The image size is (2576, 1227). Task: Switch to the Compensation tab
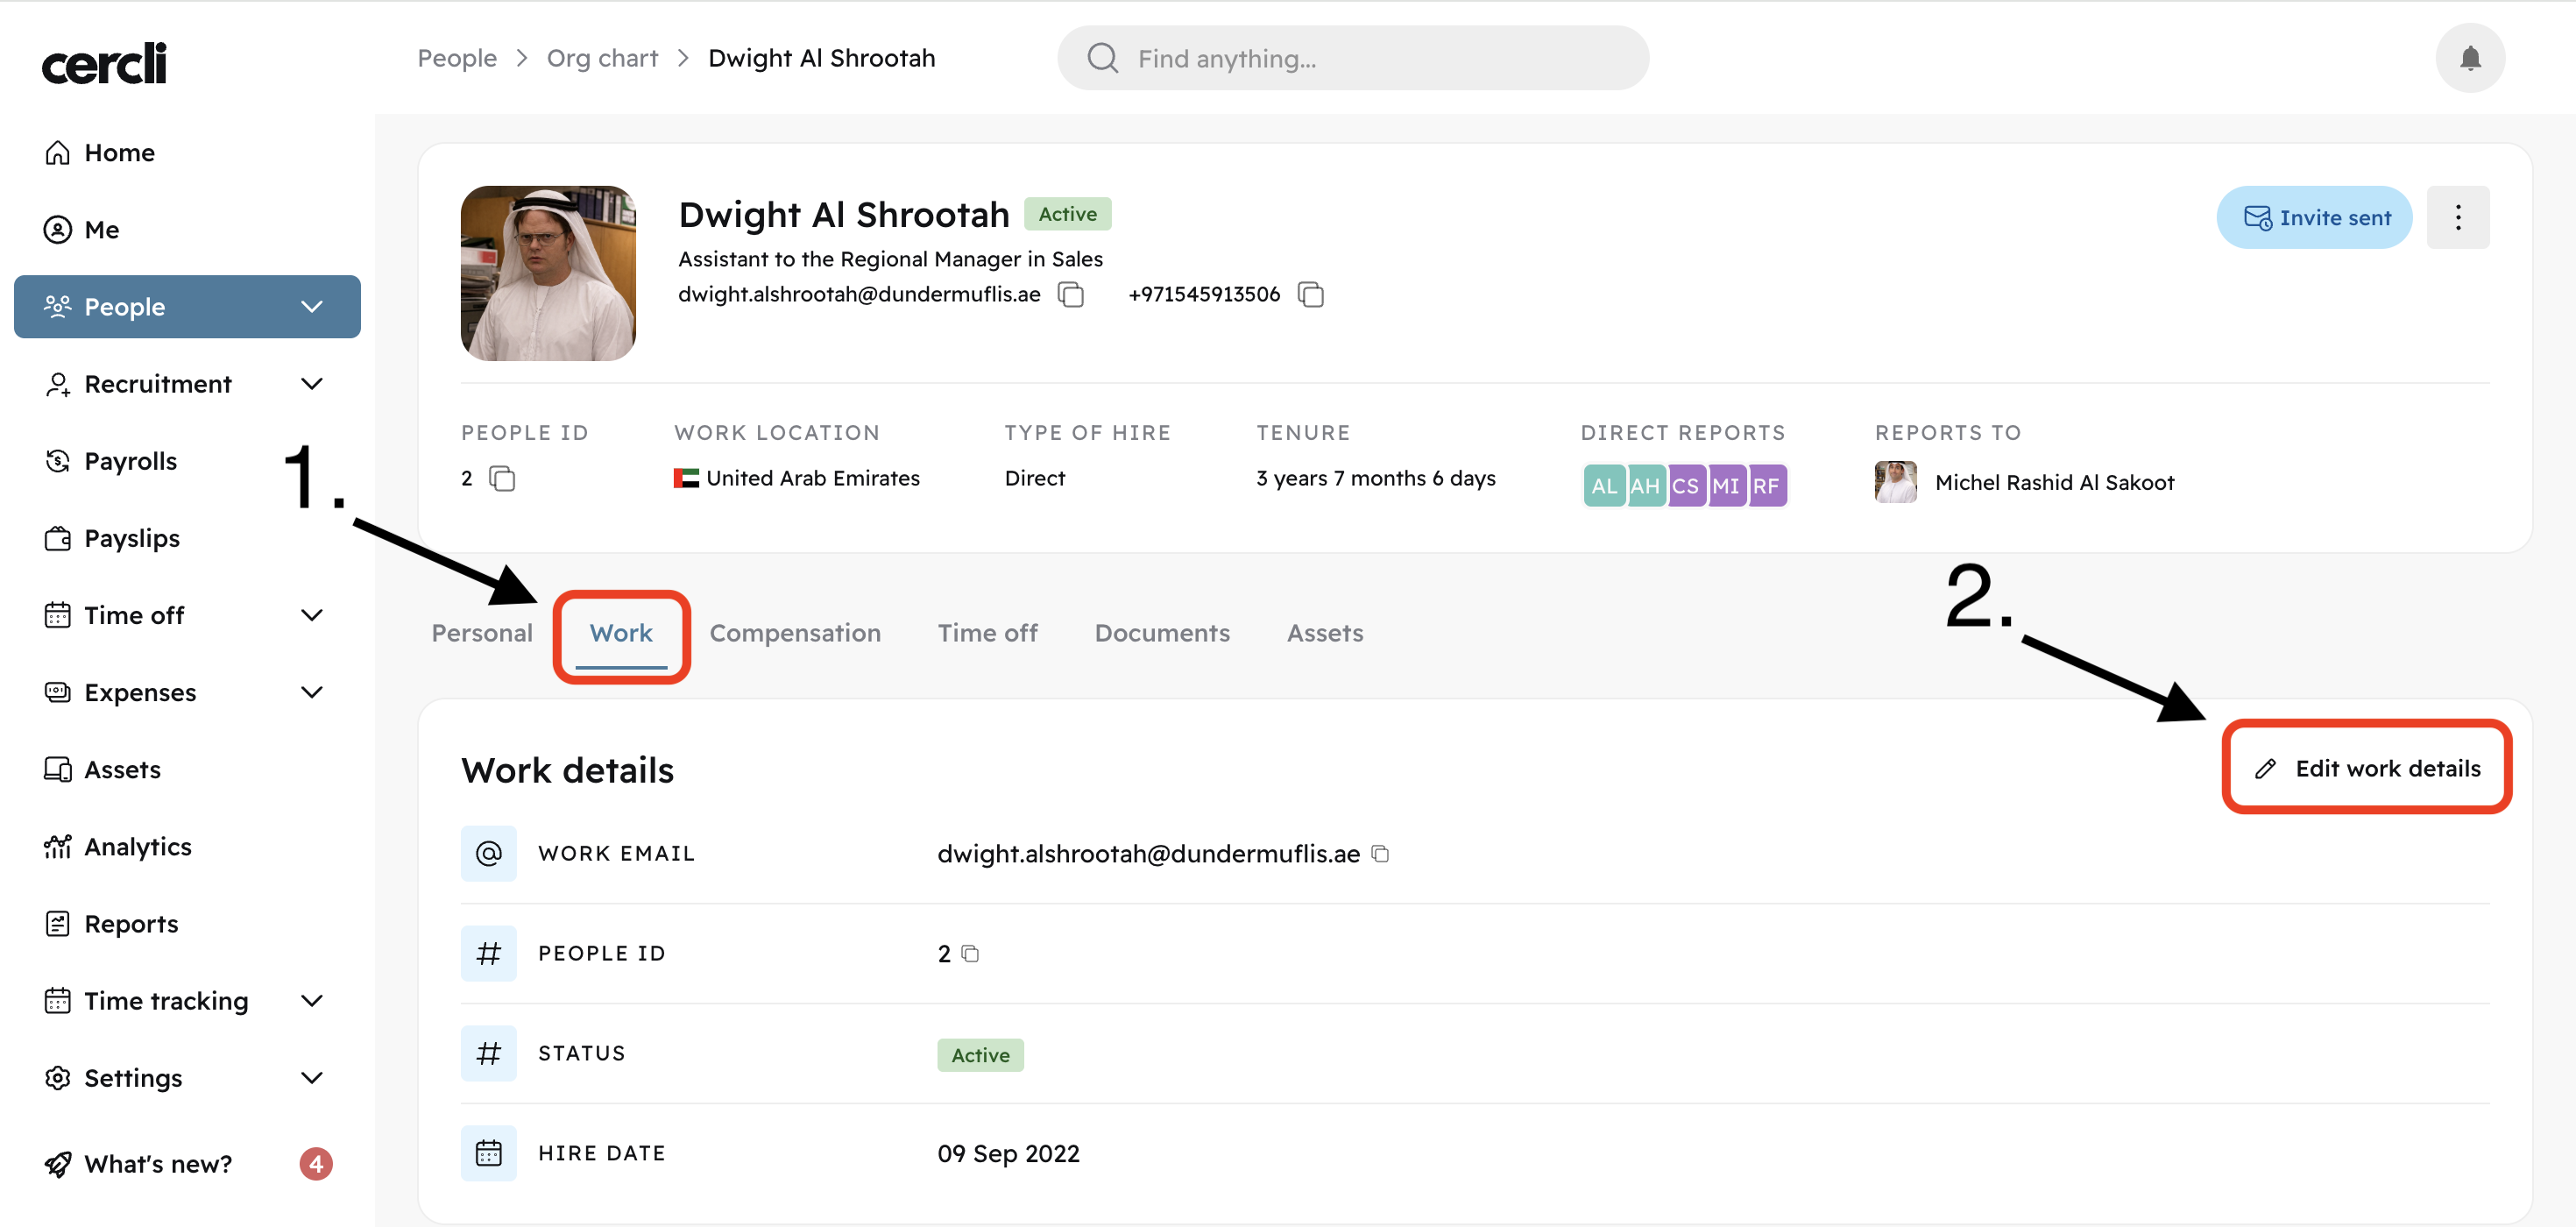point(794,633)
